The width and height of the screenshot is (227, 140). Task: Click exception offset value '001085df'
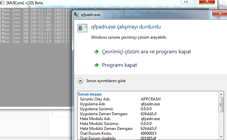[148, 138]
